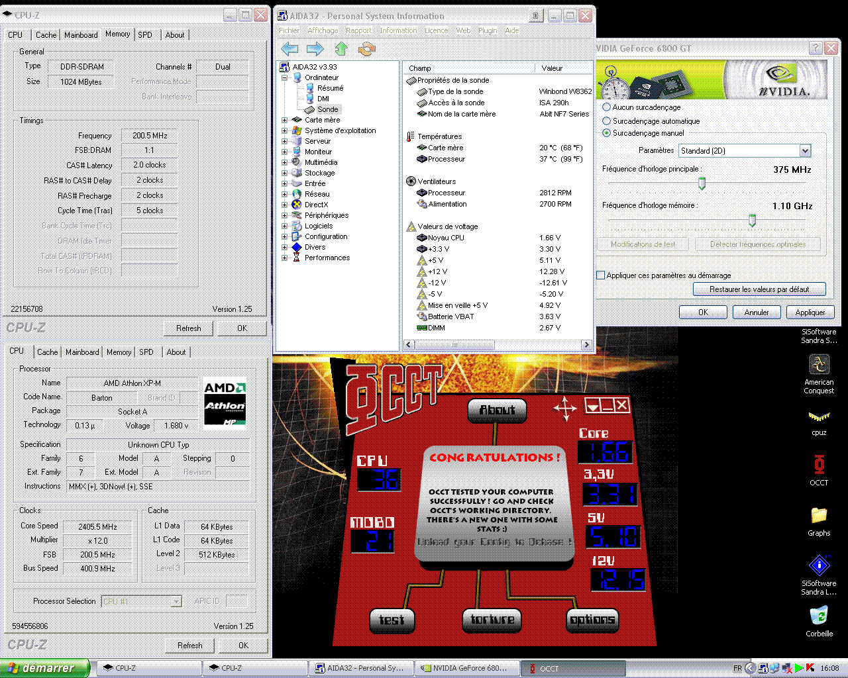Open the Paramètres Standard (2D) dropdown
This screenshot has width=848, height=678.
pyautogui.click(x=804, y=151)
